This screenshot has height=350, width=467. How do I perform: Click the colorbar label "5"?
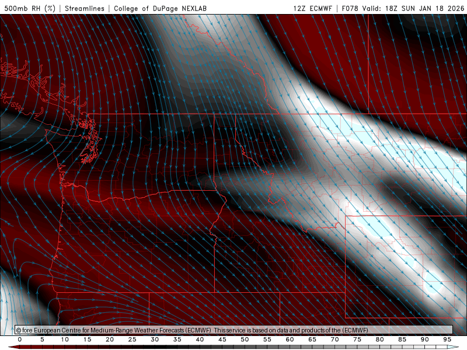point(42,339)
